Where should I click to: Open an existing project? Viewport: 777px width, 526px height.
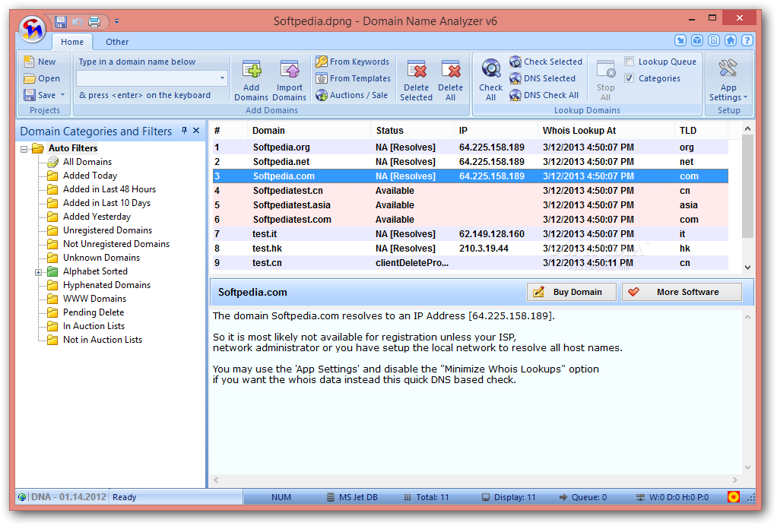[42, 78]
